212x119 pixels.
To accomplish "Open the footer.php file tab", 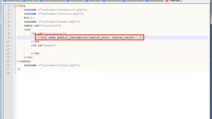I will [92, 1].
